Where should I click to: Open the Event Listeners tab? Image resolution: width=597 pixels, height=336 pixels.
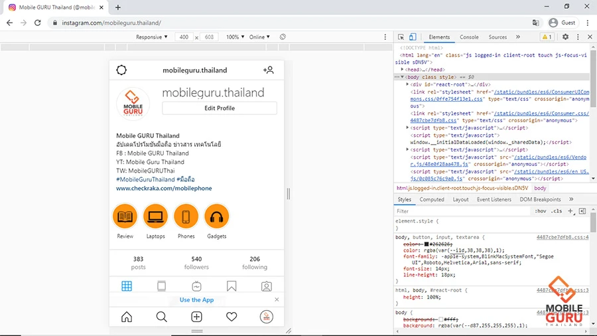pos(494,199)
